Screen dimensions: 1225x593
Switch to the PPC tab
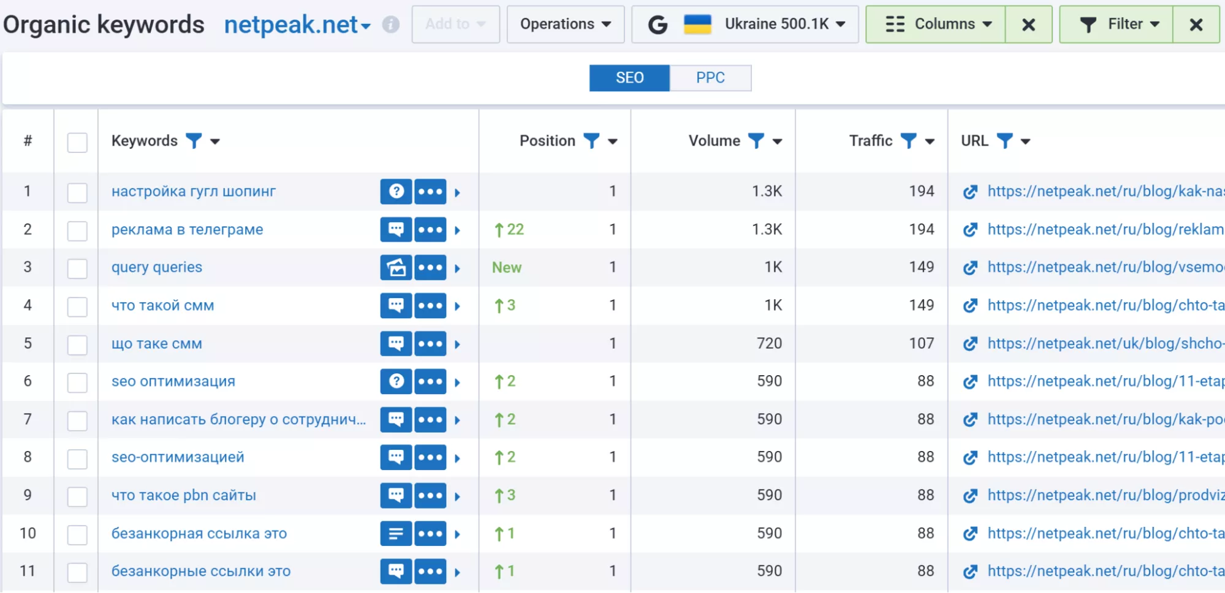(x=710, y=78)
